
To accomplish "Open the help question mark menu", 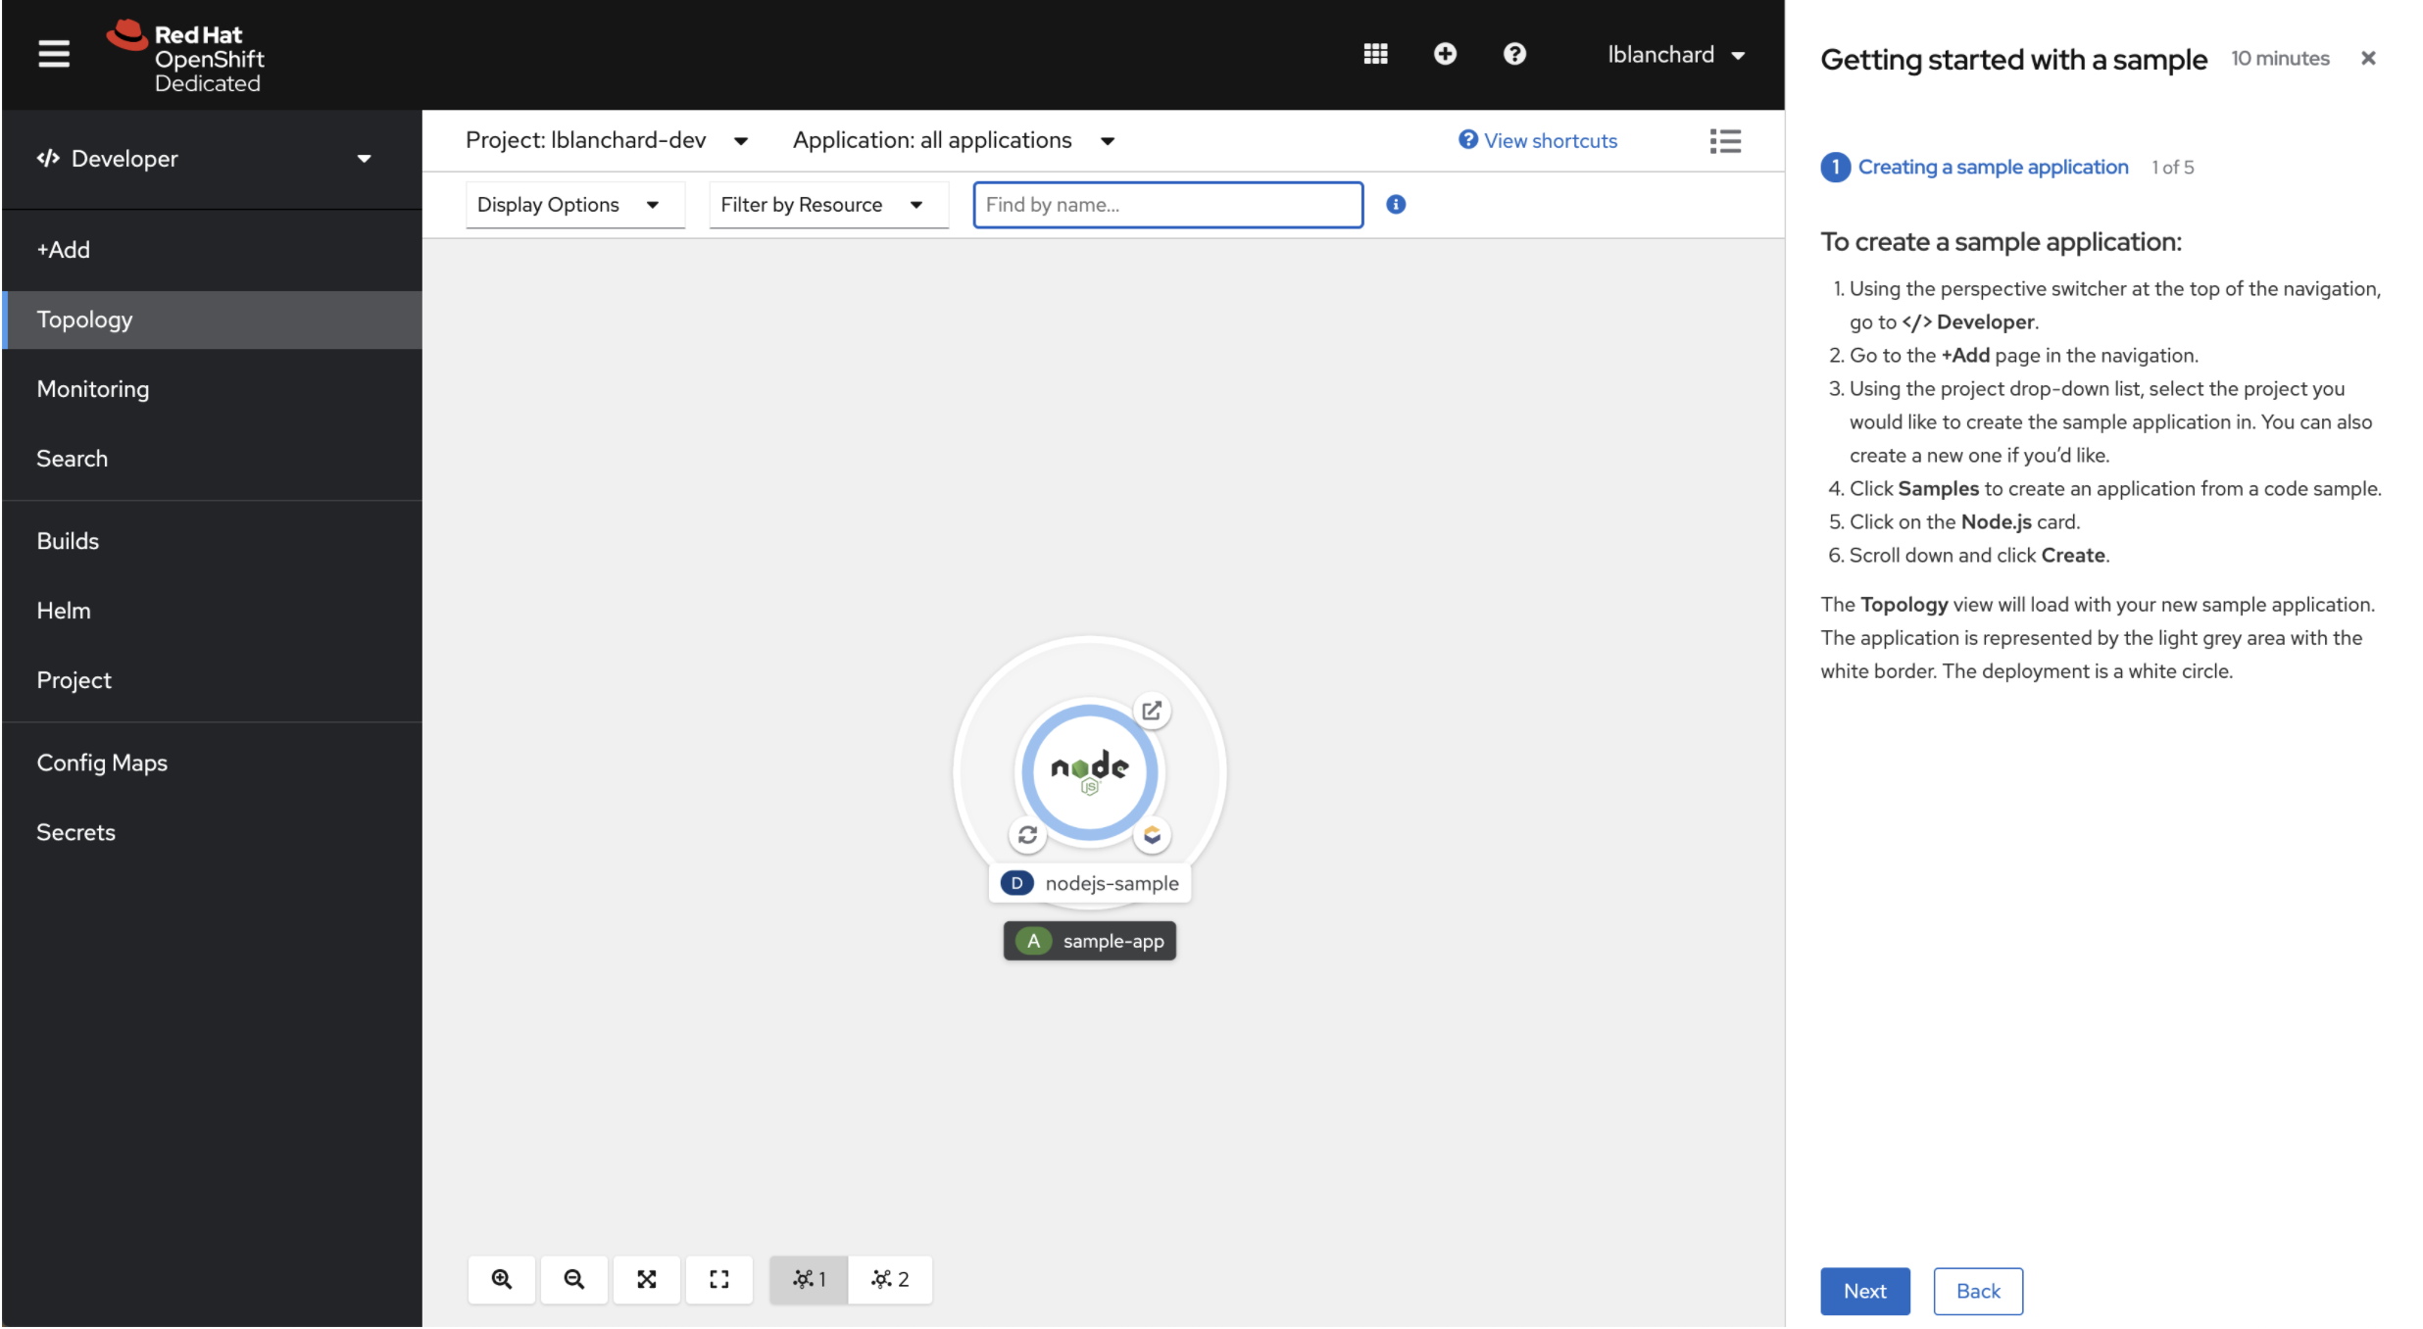I will tap(1514, 54).
